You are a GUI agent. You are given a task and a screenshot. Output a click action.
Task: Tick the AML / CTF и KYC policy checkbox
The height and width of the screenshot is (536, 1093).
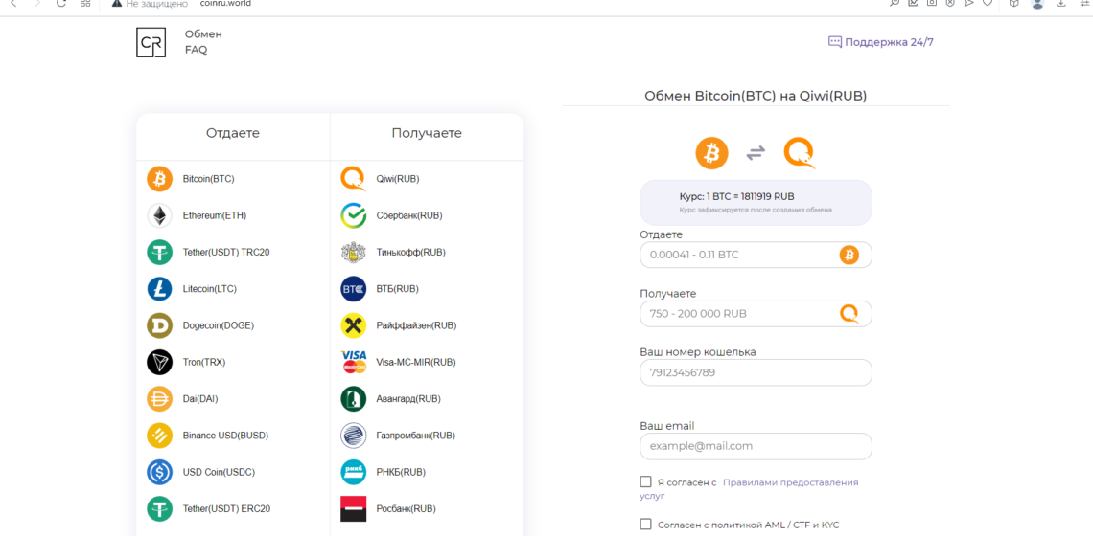[x=645, y=525]
